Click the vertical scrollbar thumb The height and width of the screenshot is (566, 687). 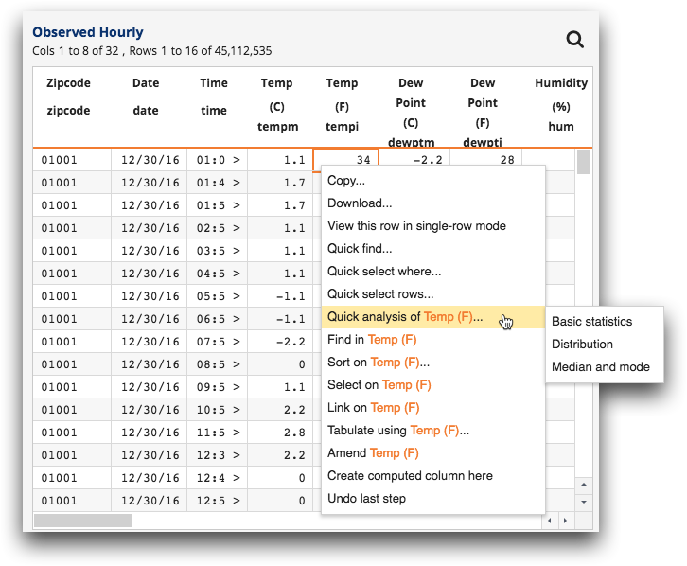point(584,162)
